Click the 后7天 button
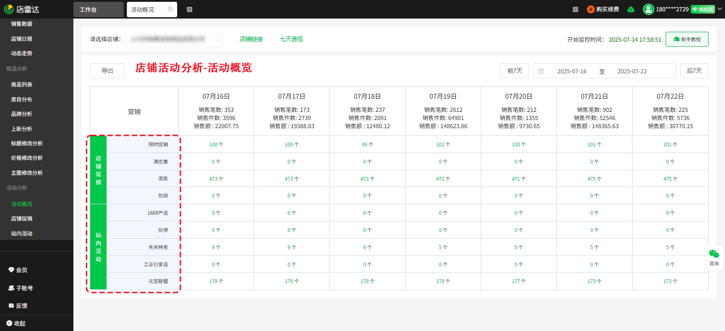The width and height of the screenshot is (725, 331). (x=694, y=71)
